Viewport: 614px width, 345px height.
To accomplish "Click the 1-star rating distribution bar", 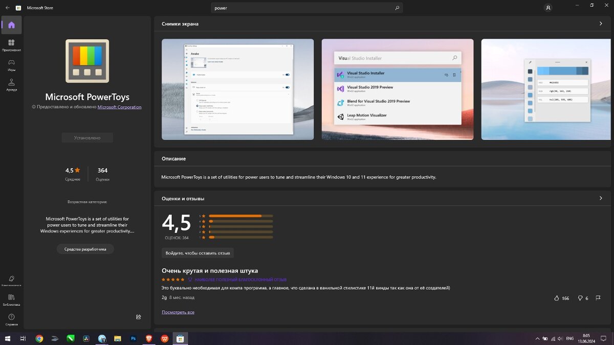I will click(x=240, y=237).
